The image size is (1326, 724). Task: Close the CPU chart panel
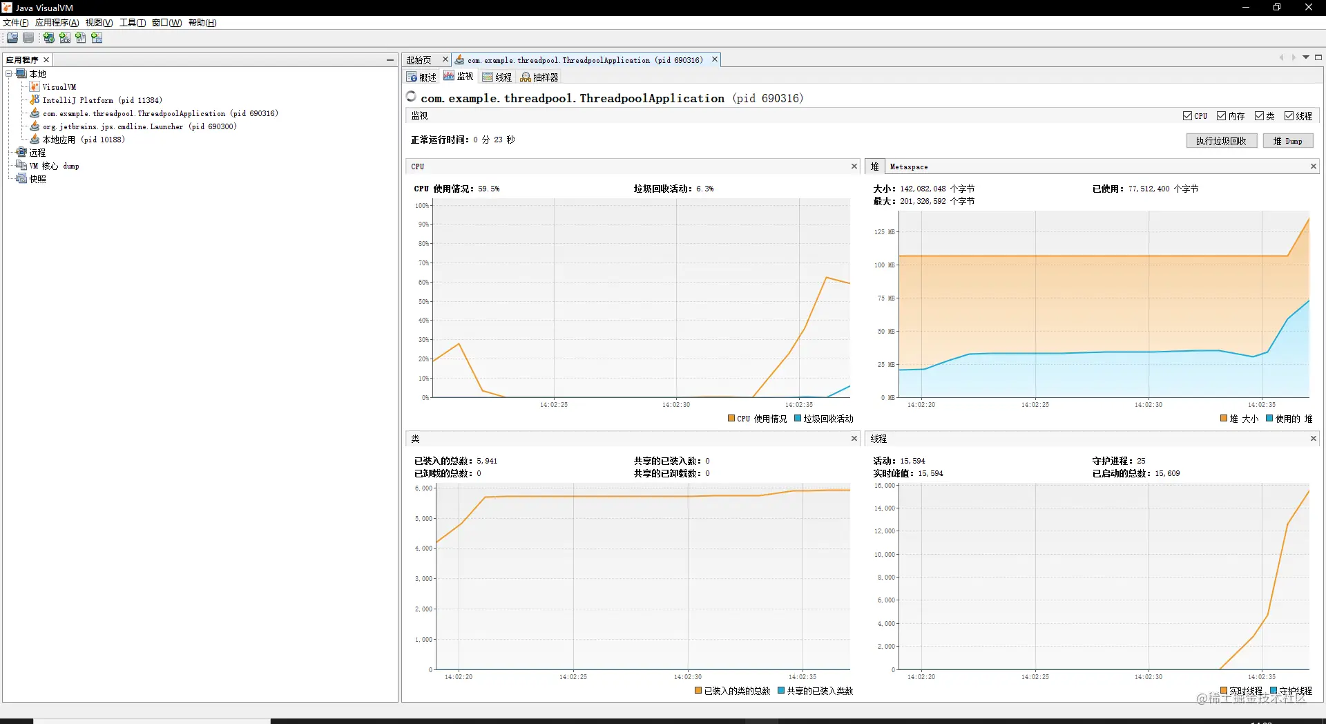coord(854,166)
